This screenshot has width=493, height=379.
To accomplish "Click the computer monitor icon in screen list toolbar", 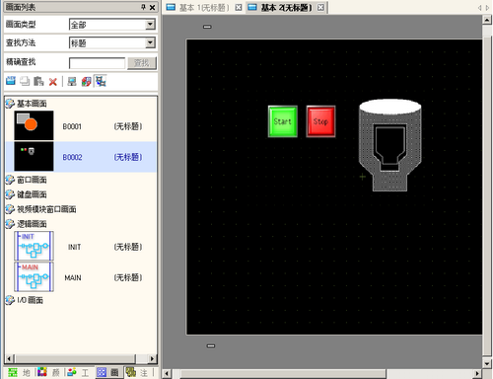I will pyautogui.click(x=72, y=81).
